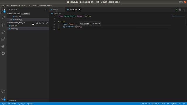The width and height of the screenshot is (187, 105).
Task: Change end of line sequence LF
Action: click(168, 104)
